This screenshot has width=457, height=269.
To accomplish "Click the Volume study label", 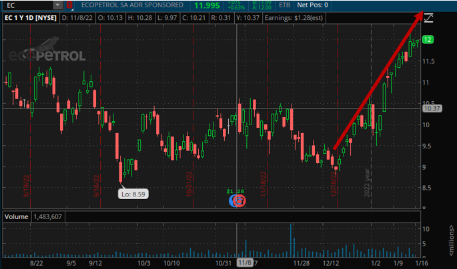I will (x=16, y=216).
